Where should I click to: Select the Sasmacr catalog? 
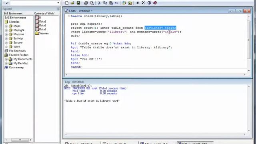42,33
